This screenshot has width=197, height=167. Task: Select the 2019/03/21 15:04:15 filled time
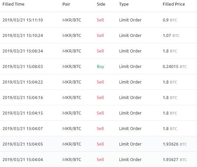(23, 113)
